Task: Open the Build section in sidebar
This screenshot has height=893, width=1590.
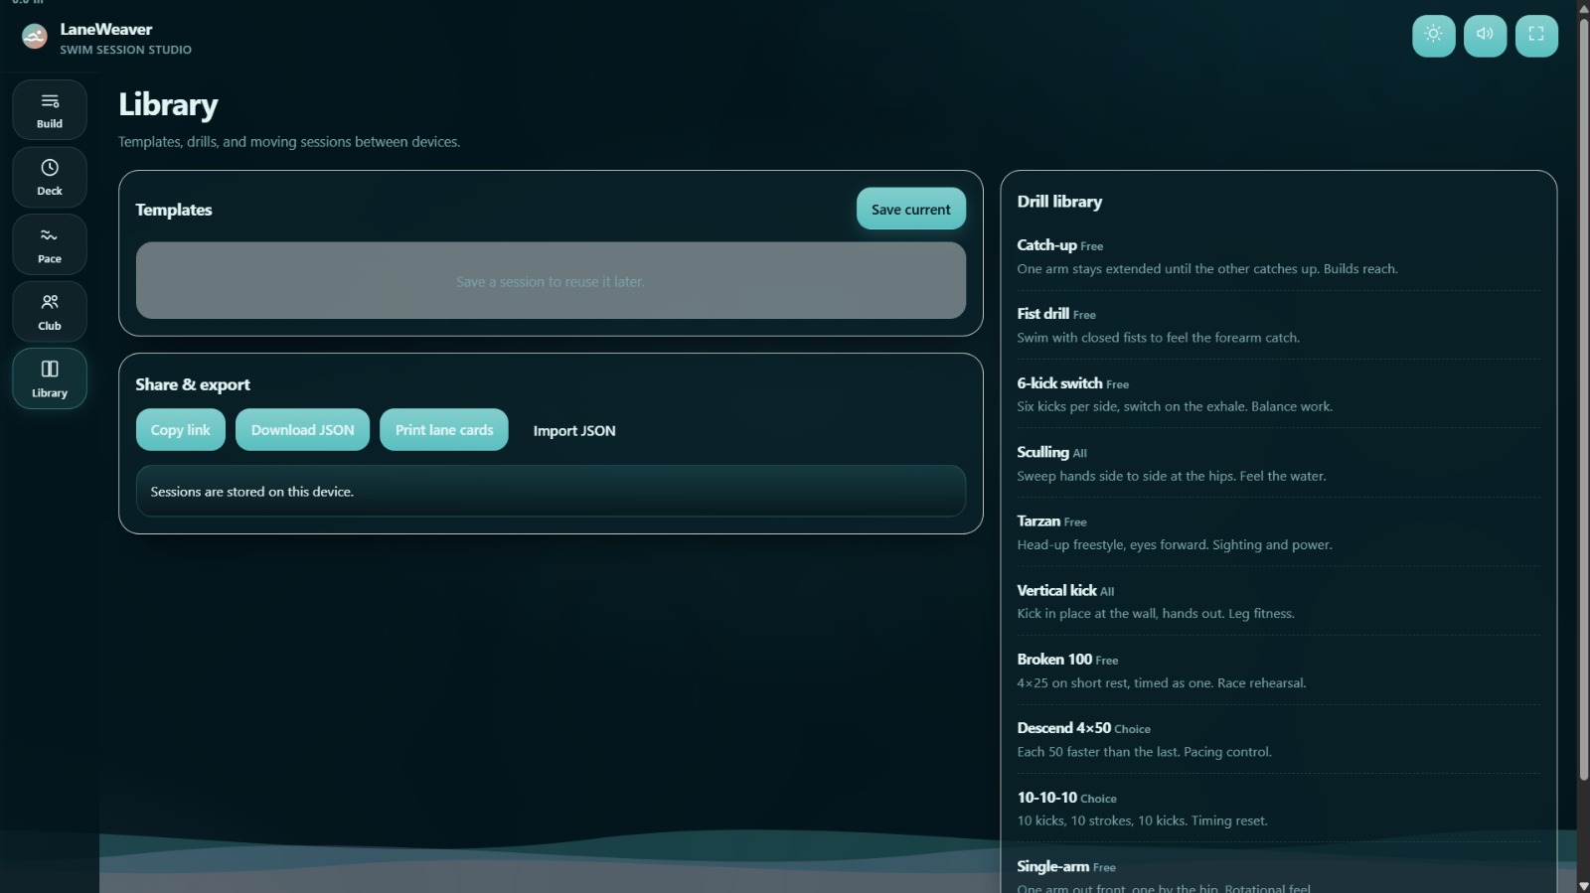Action: click(50, 109)
